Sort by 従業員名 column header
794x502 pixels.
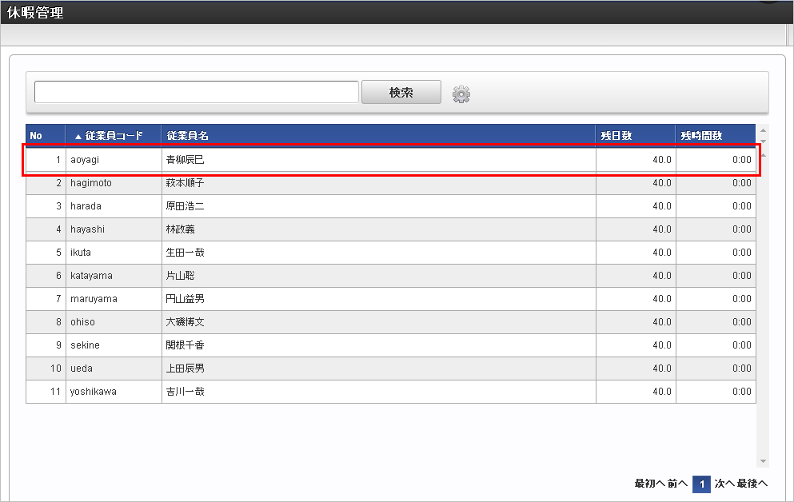point(378,136)
